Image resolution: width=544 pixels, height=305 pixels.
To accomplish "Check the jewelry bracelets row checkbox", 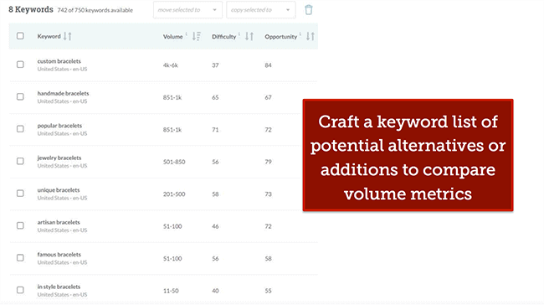I will 20,161.
